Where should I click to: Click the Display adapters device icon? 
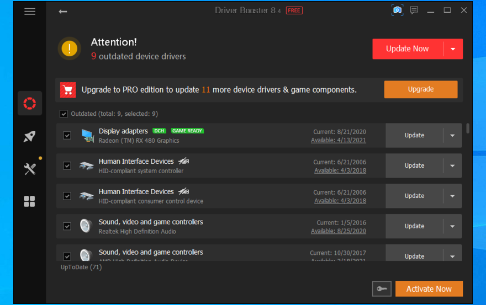(x=87, y=136)
